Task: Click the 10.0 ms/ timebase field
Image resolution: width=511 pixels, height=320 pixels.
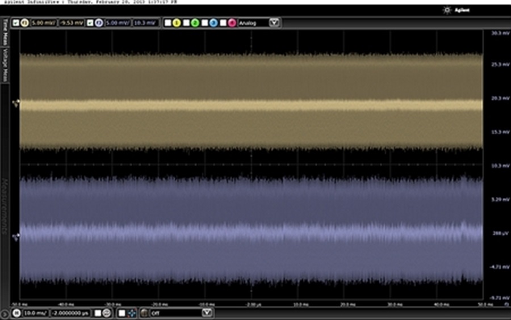Action: click(36, 313)
